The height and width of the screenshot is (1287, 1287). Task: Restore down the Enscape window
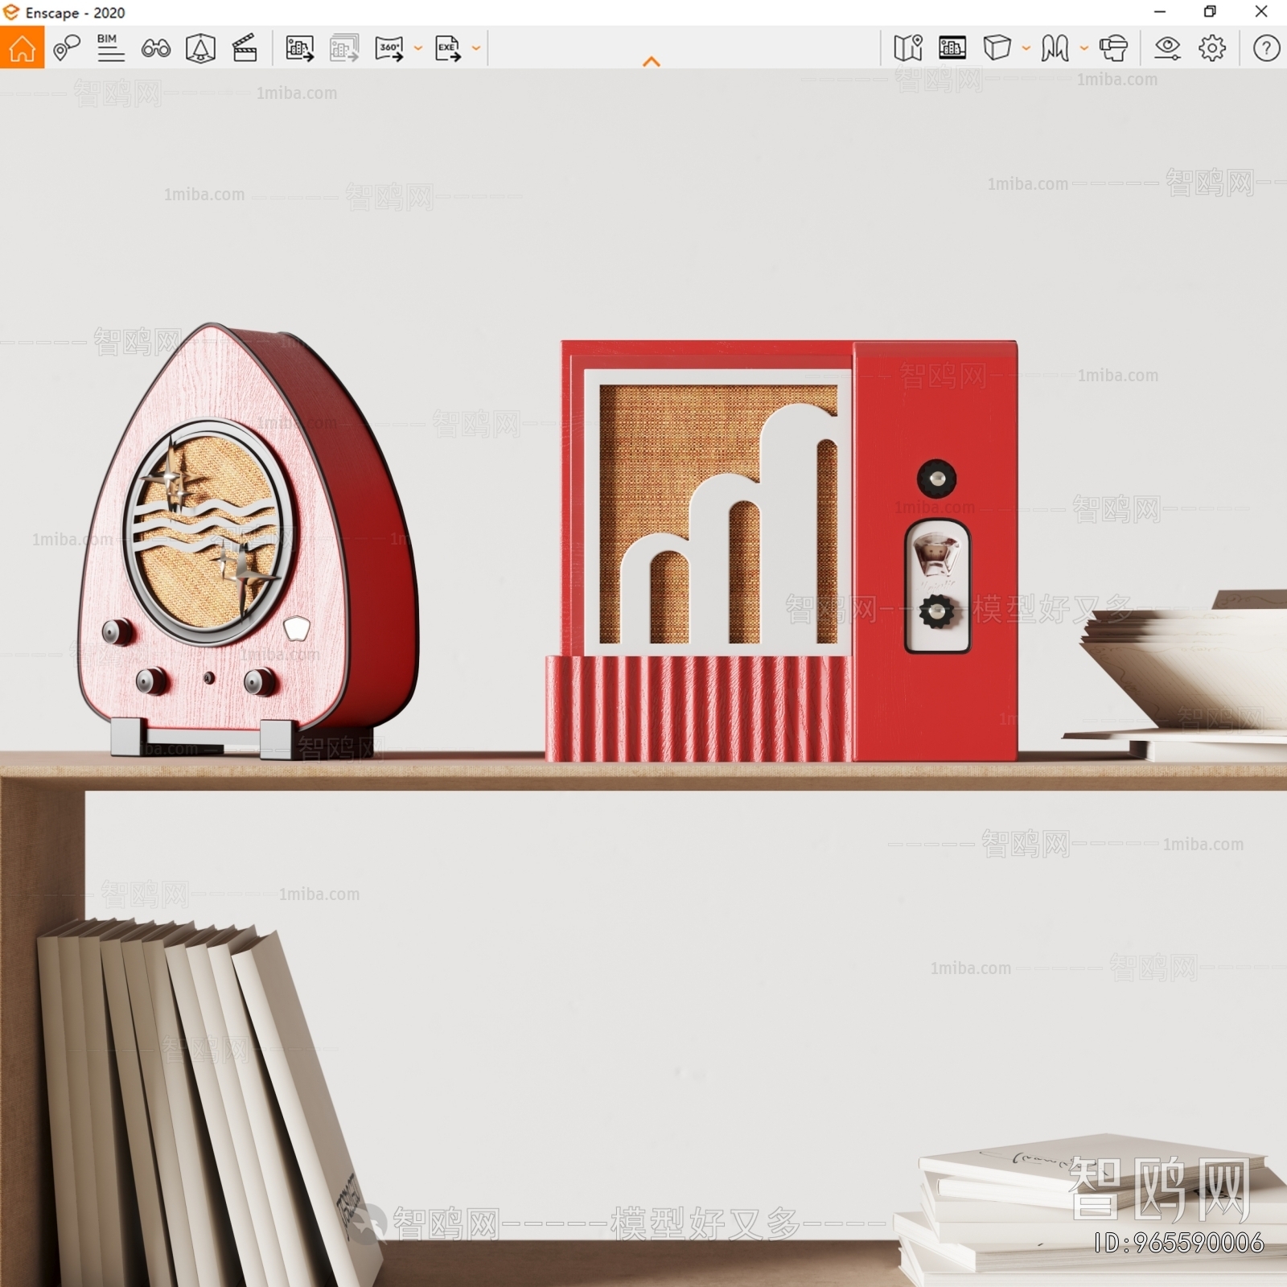point(1210,12)
